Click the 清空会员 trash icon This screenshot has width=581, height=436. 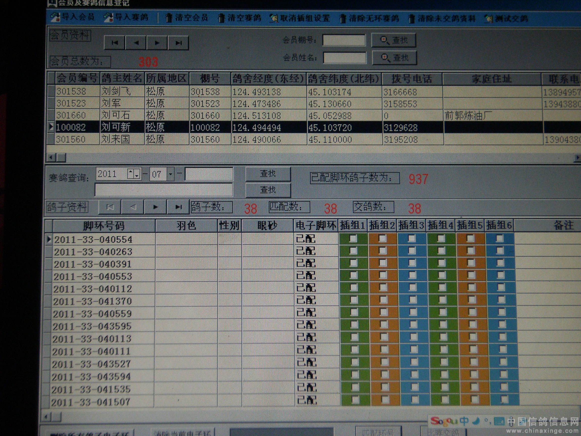pos(169,18)
